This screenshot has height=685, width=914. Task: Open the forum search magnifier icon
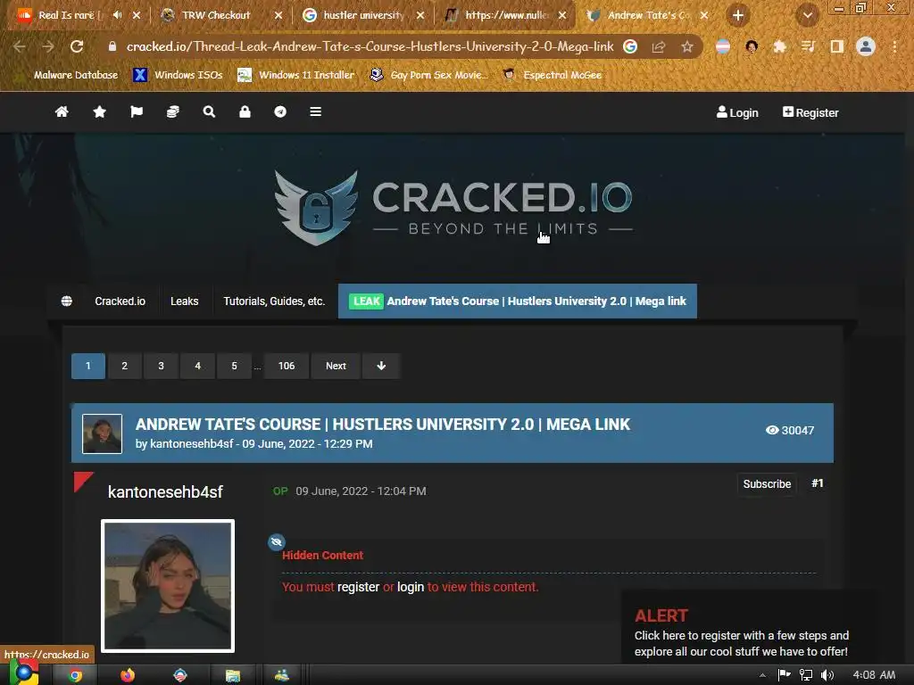click(209, 111)
